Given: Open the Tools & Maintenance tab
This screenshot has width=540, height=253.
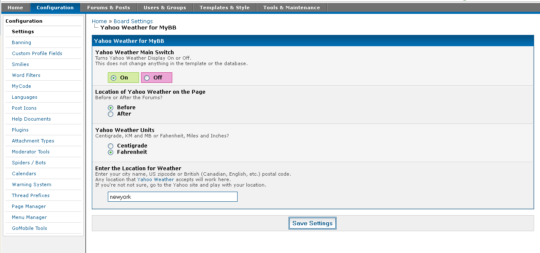Looking at the screenshot, I should point(291,8).
